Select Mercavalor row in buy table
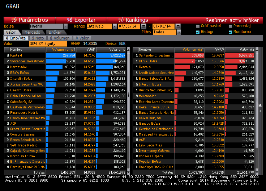 click(x=65, y=67)
